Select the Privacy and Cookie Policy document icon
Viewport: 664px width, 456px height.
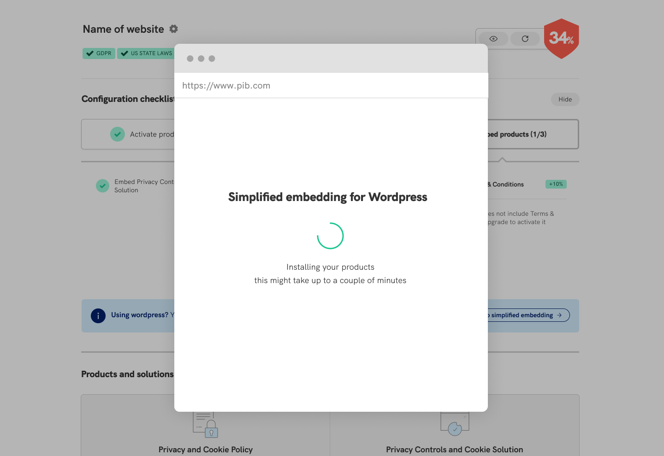(x=206, y=425)
